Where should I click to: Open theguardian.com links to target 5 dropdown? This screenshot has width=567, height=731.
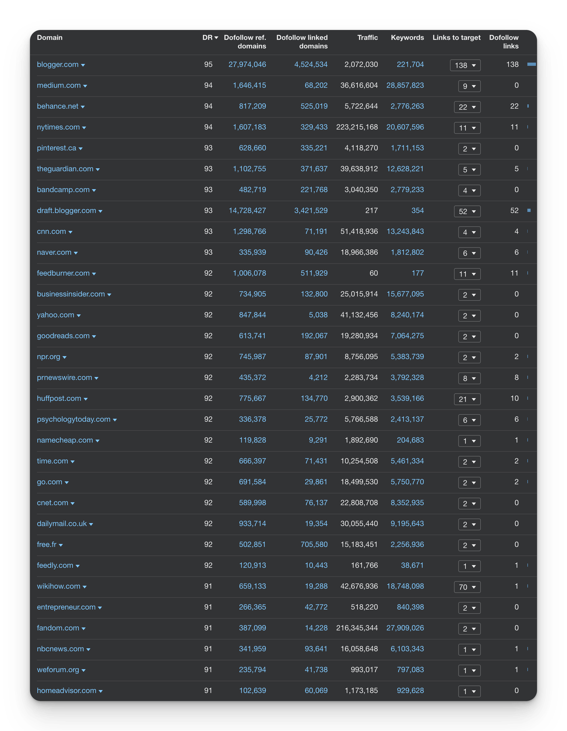click(469, 170)
